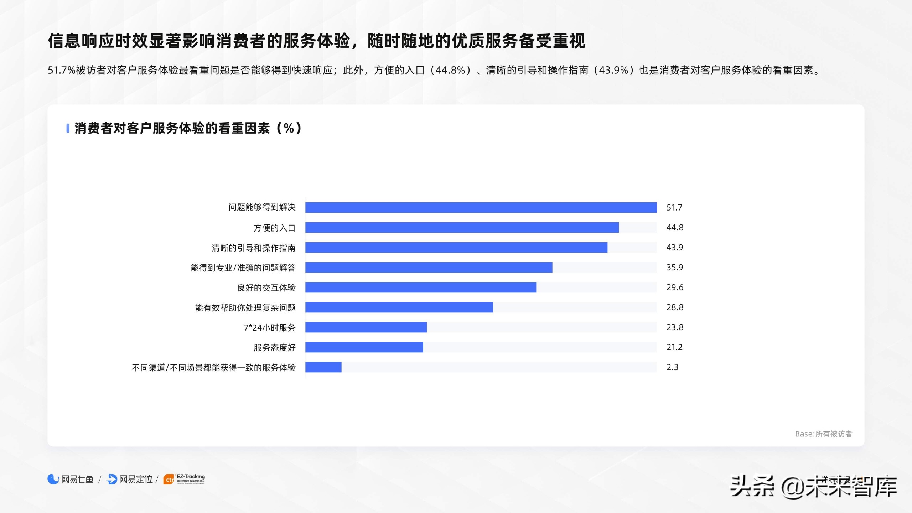Click the bar for 良好的交互体验

420,287
